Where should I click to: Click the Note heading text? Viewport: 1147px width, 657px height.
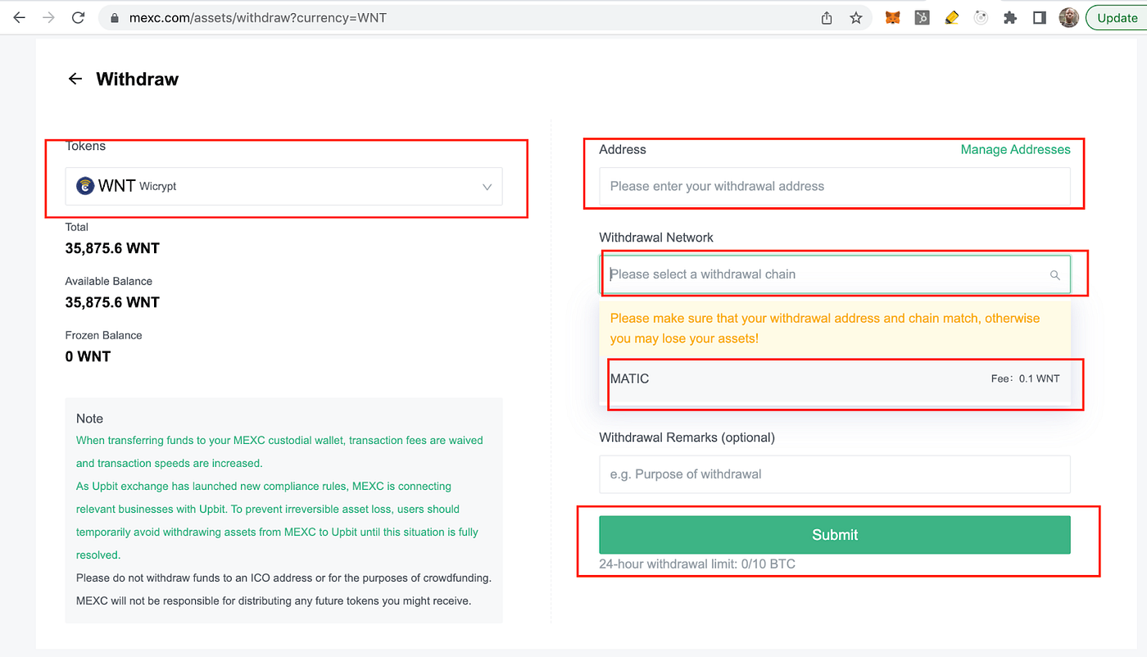[89, 419]
